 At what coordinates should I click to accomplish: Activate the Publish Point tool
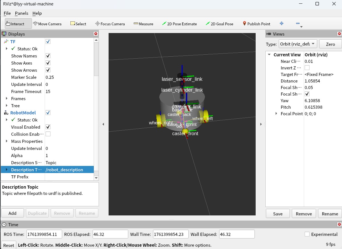coord(256,24)
